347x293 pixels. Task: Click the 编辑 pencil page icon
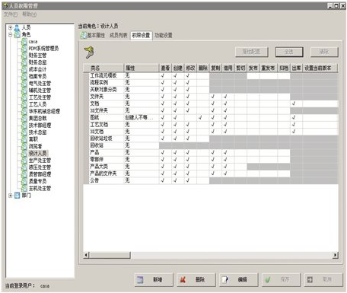[225, 279]
